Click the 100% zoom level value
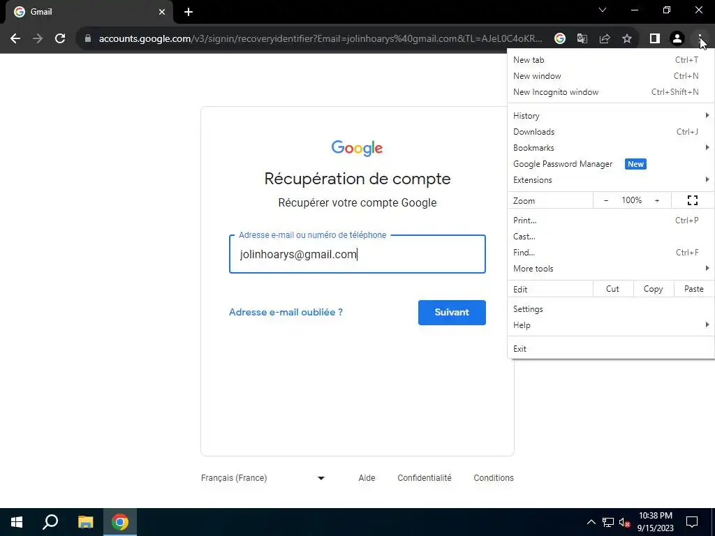The height and width of the screenshot is (536, 715). click(631, 200)
